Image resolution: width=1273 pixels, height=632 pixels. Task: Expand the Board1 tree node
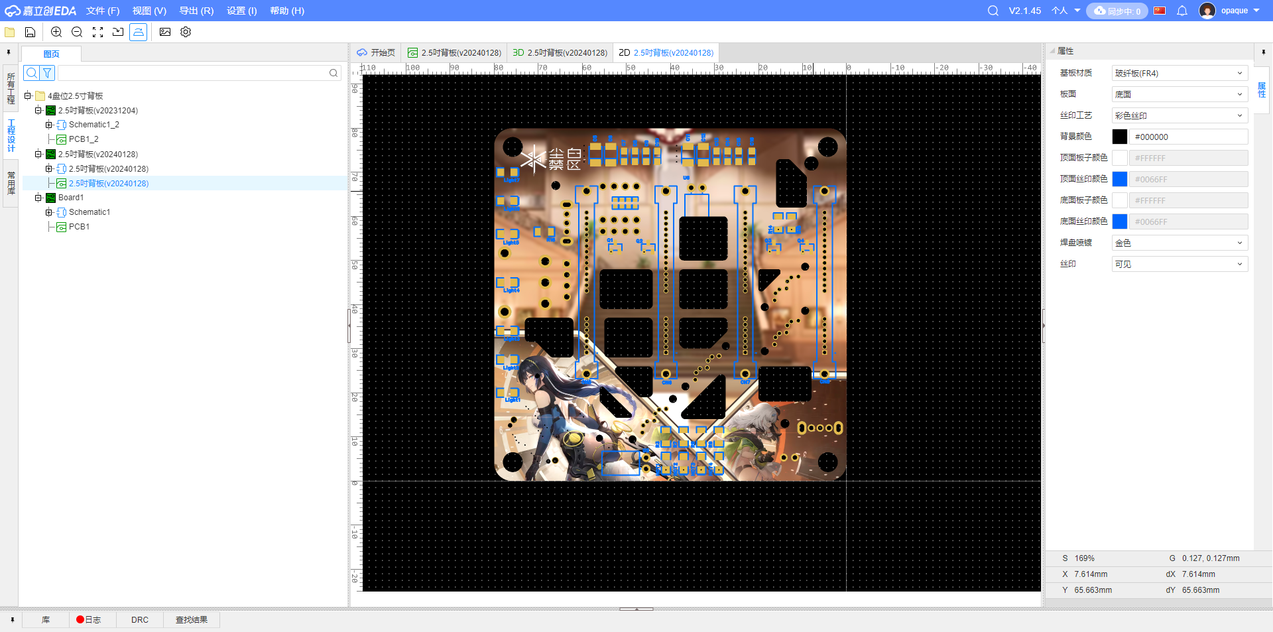[x=38, y=197]
